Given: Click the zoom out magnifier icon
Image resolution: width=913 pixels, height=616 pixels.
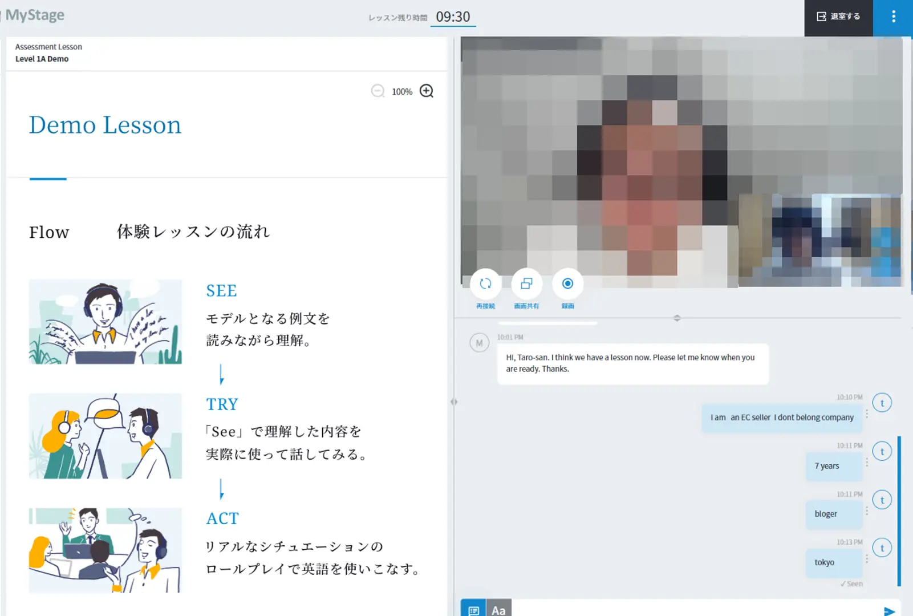Looking at the screenshot, I should coord(378,91).
